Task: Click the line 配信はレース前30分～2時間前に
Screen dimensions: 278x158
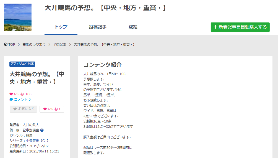Action: coord(108,148)
